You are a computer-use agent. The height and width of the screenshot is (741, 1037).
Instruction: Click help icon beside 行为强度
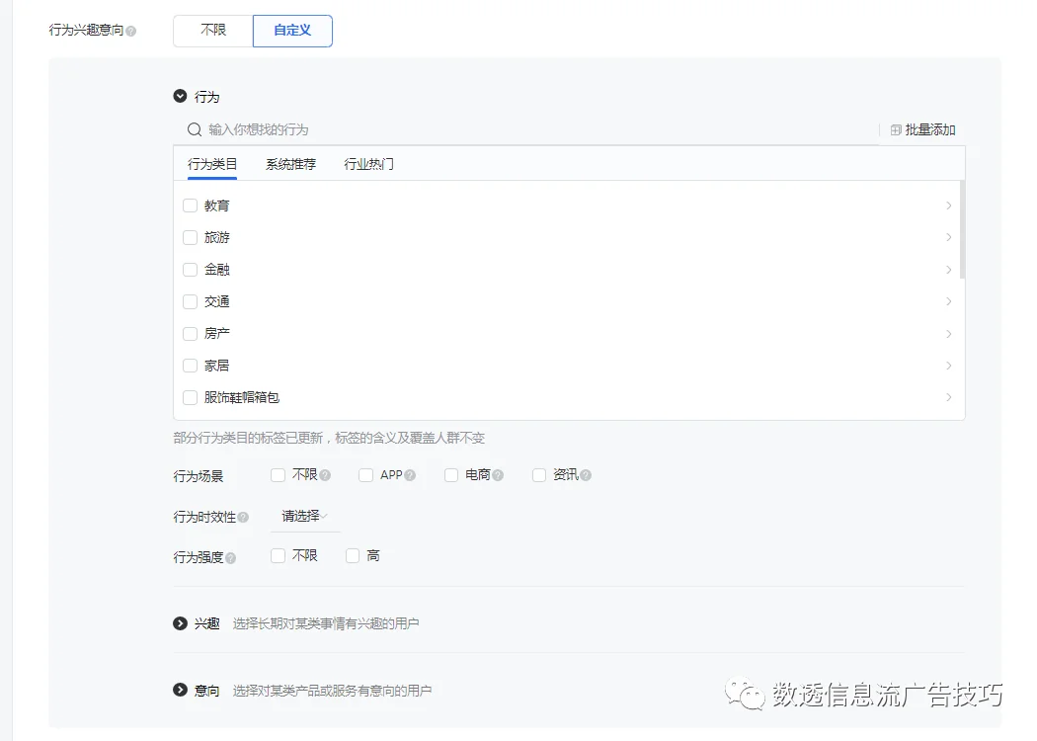(231, 558)
